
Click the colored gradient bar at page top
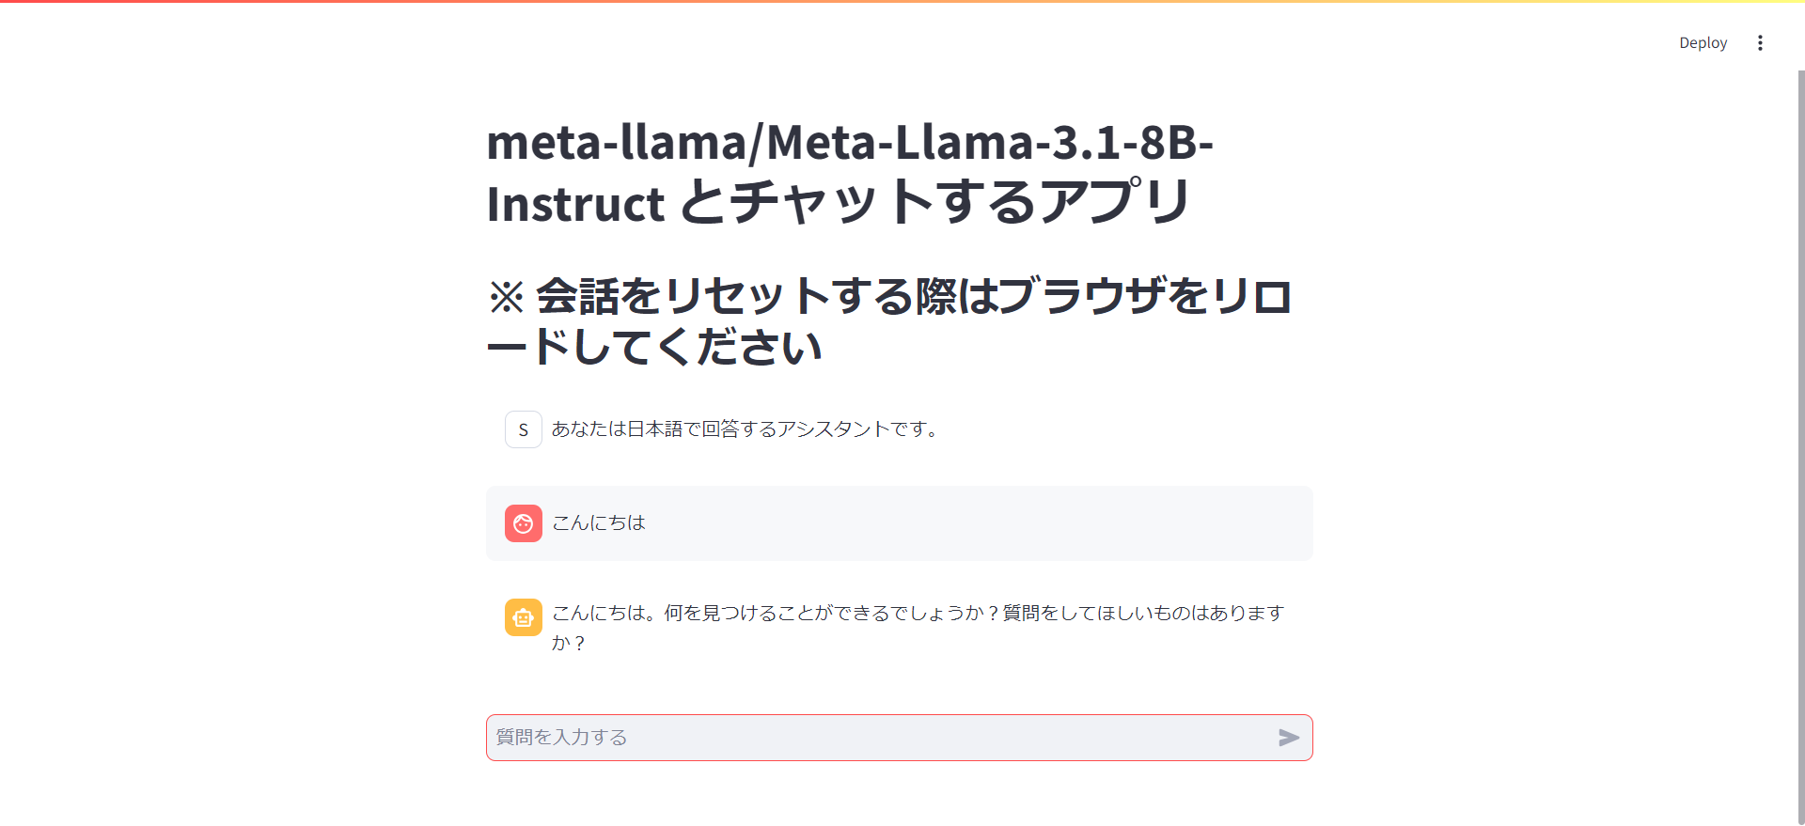point(902,2)
